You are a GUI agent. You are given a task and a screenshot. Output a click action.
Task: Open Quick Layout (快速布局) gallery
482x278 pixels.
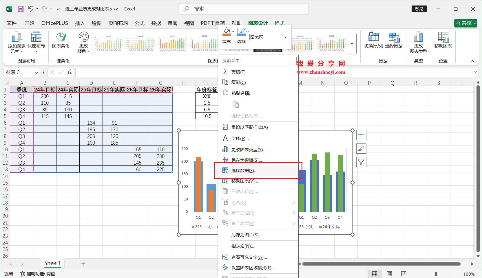pos(36,43)
